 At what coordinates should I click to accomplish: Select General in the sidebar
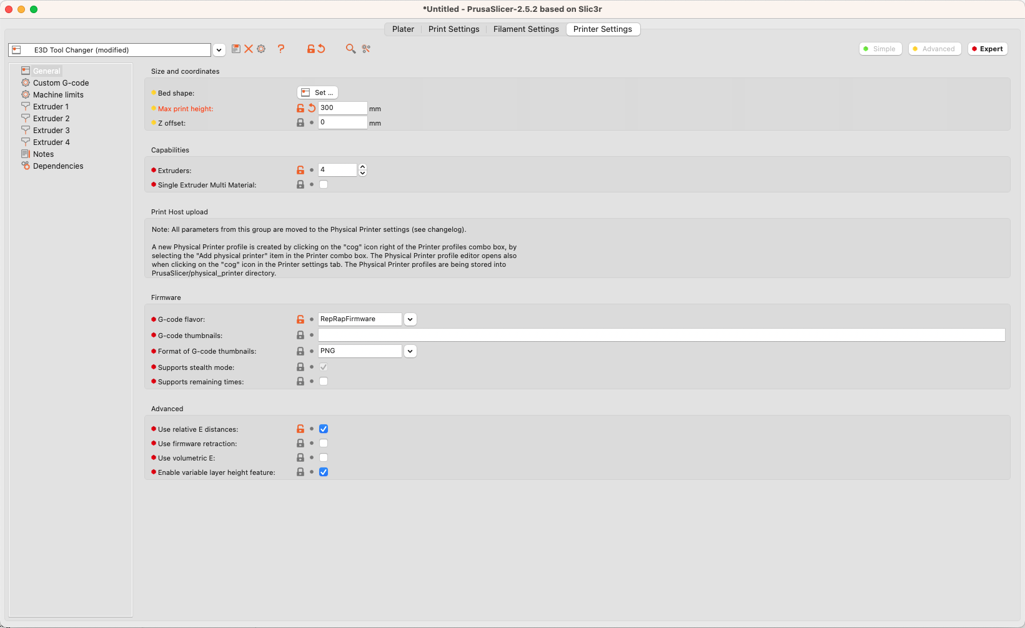coord(47,71)
